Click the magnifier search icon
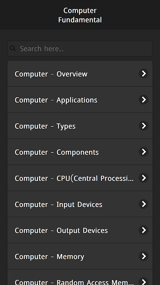This screenshot has width=160, height=285. [x=13, y=48]
